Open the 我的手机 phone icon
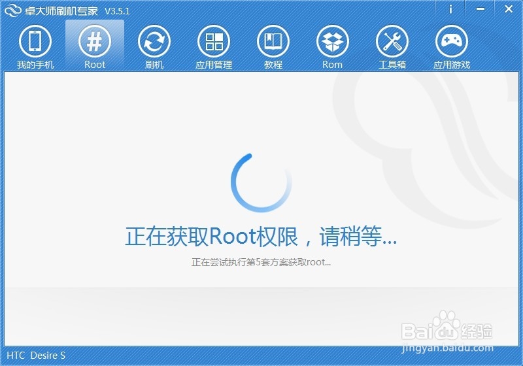The width and height of the screenshot is (523, 366). coord(35,41)
